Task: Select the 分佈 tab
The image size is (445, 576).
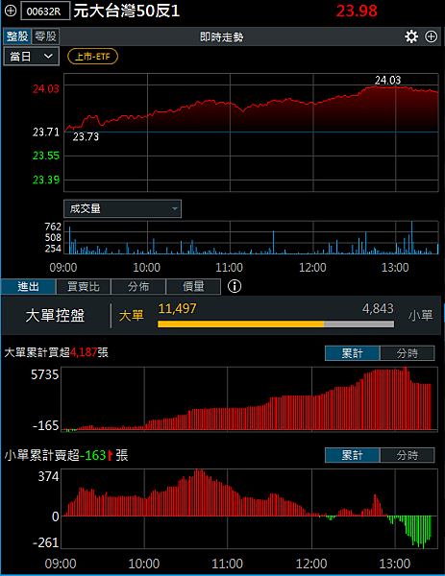Action: click(x=138, y=286)
